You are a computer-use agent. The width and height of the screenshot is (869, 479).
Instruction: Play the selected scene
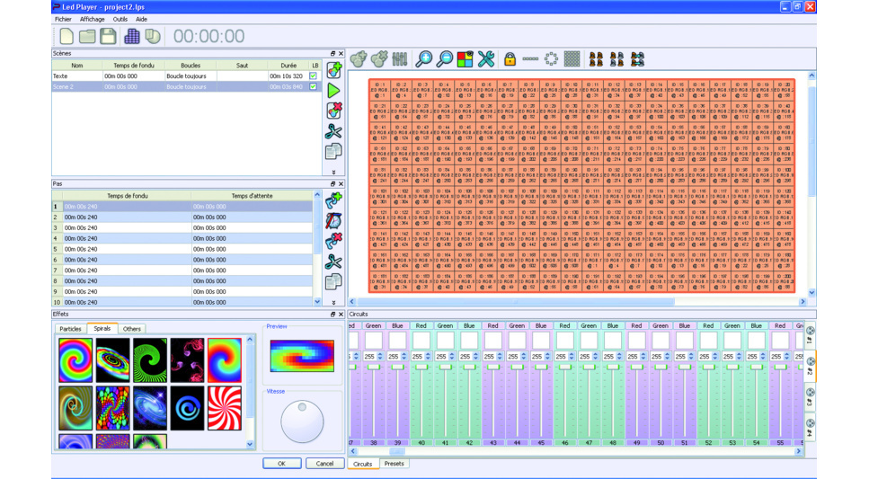pyautogui.click(x=333, y=91)
